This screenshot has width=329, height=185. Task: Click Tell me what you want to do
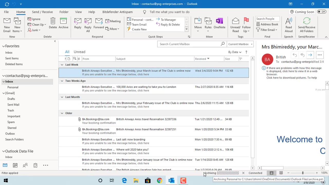point(169,12)
